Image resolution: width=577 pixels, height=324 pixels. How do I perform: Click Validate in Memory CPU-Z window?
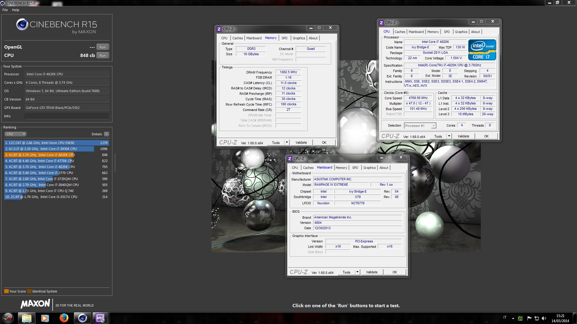click(x=301, y=142)
